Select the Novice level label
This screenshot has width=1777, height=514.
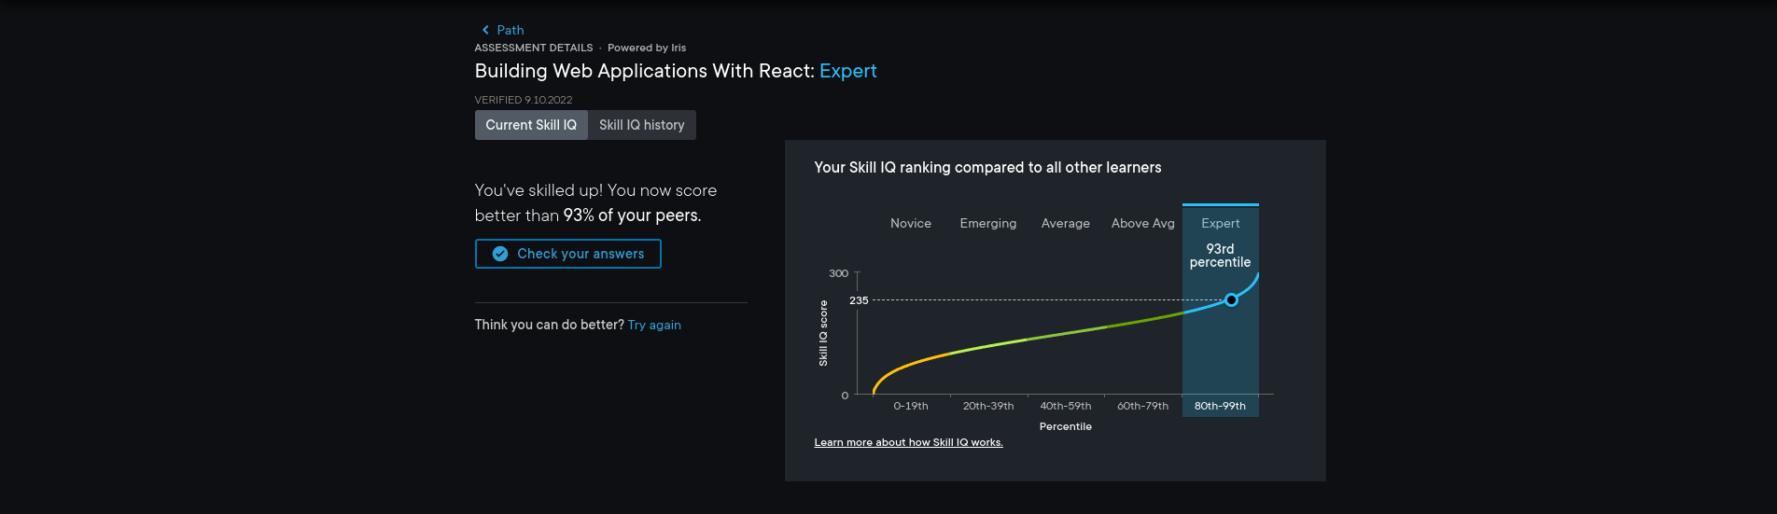tap(911, 223)
